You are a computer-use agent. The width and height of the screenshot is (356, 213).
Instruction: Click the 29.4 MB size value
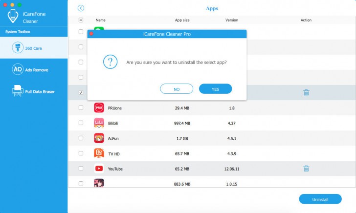coord(182,108)
